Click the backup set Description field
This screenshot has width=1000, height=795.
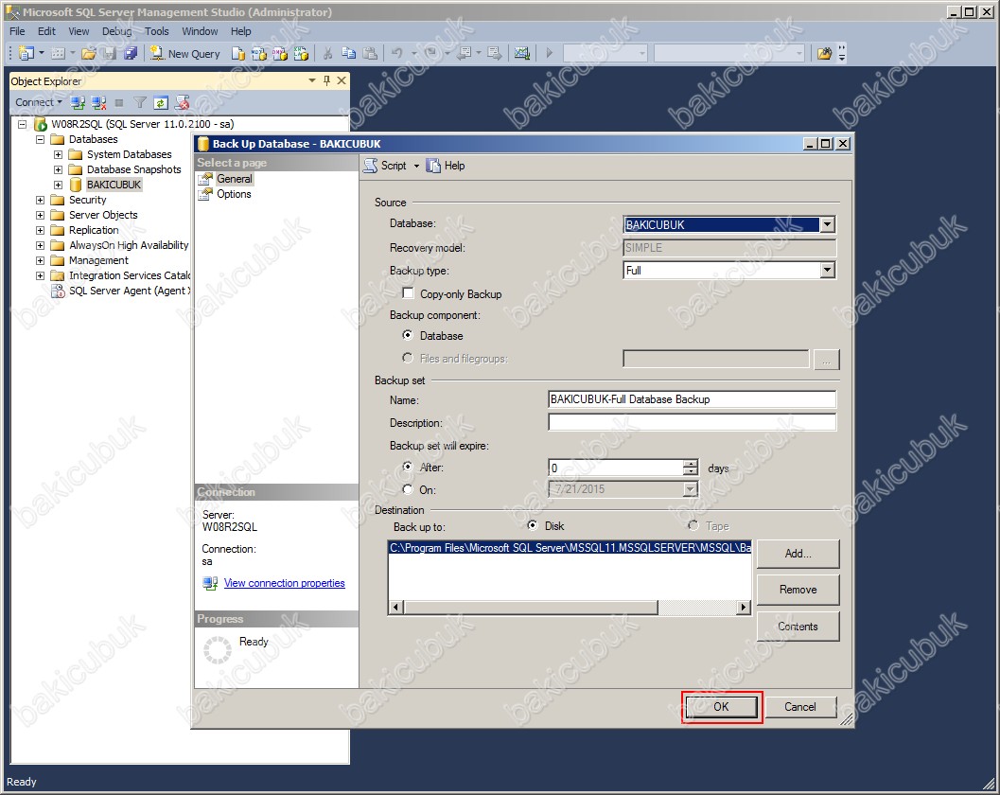tap(692, 422)
